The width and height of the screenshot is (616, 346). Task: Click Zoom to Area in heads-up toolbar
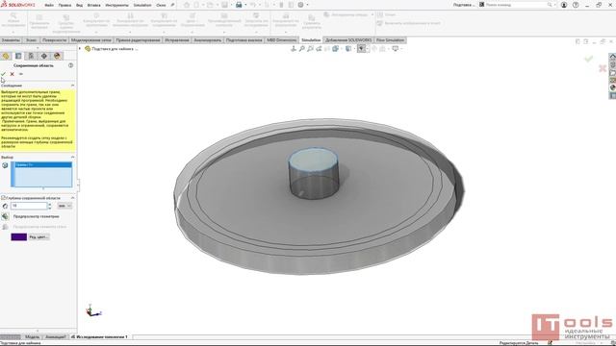[310, 49]
